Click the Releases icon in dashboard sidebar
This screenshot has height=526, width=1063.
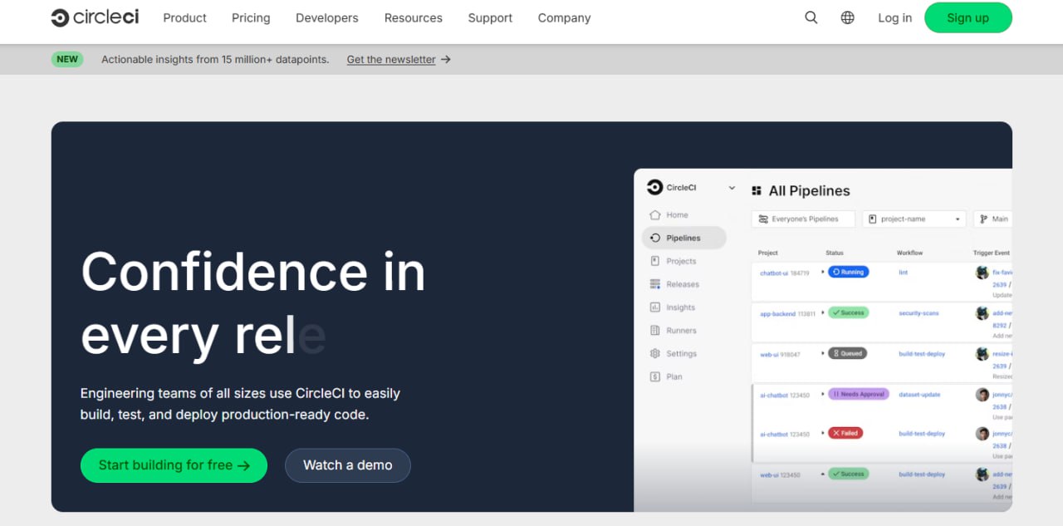pos(655,284)
